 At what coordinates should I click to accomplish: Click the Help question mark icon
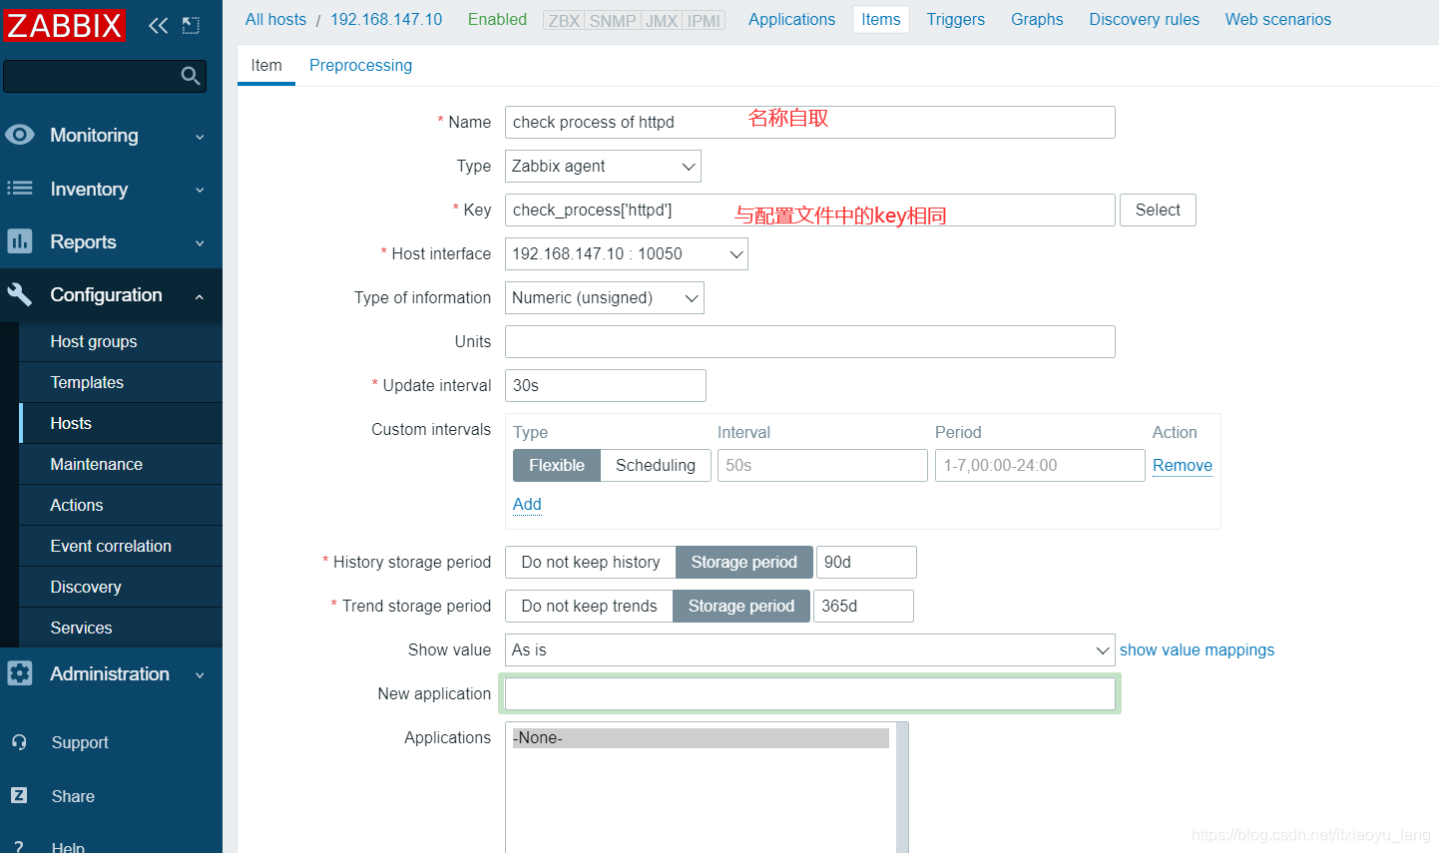pyautogui.click(x=19, y=846)
